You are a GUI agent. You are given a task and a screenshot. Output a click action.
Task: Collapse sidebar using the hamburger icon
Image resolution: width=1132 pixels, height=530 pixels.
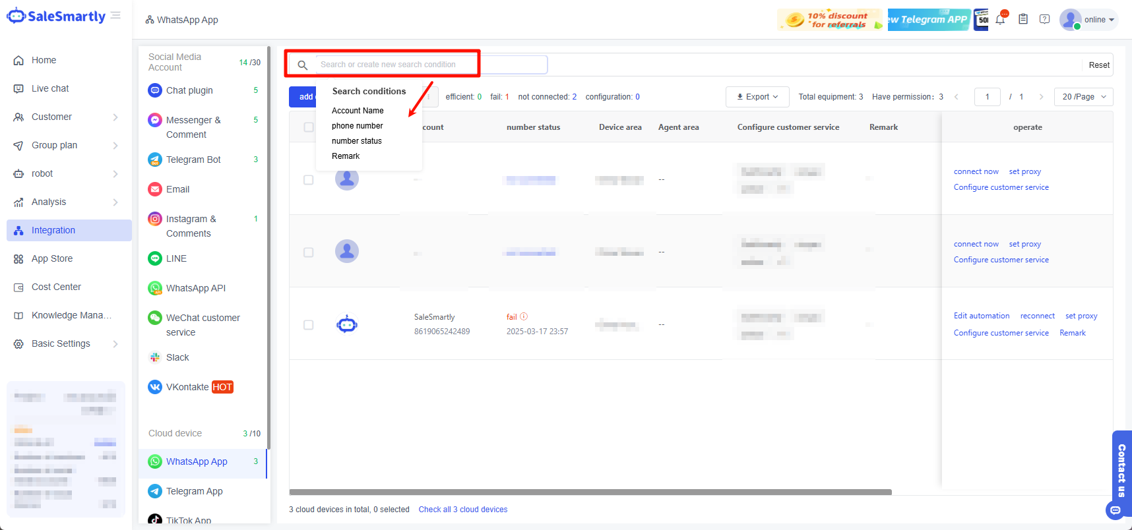116,15
